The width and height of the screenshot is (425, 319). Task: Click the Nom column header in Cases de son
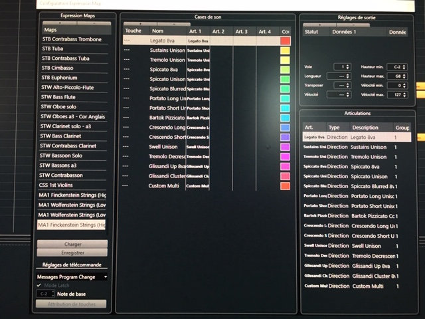(168, 31)
